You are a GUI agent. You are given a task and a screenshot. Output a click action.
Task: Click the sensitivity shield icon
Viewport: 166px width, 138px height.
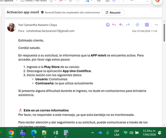click(42, 12)
